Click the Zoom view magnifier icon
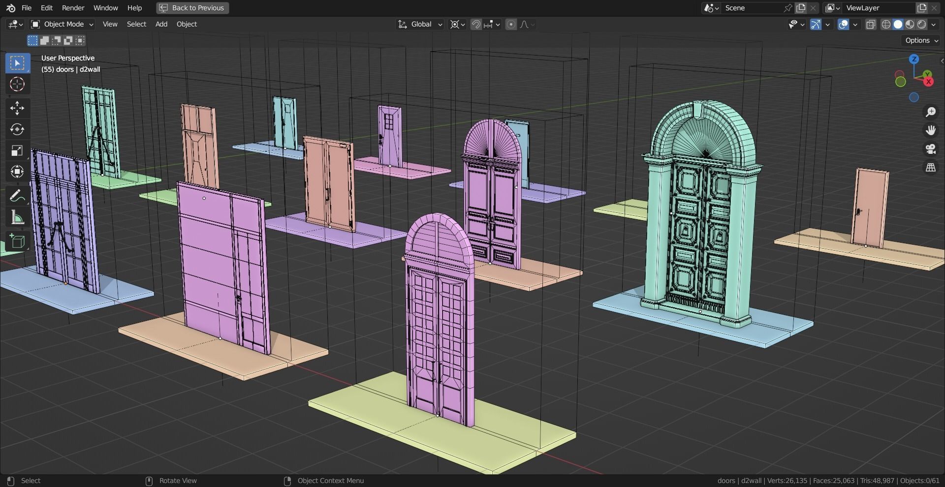 [930, 112]
